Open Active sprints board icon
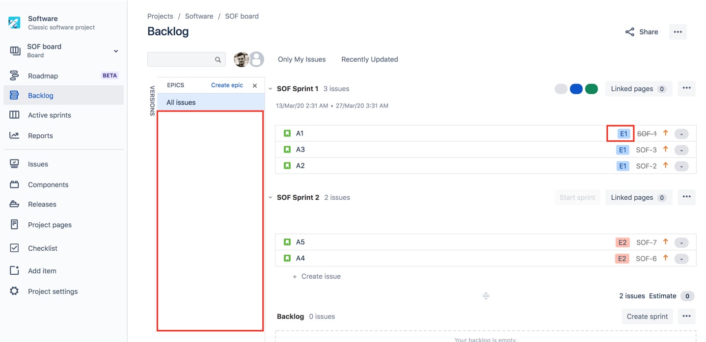The width and height of the screenshot is (706, 342). coord(14,115)
